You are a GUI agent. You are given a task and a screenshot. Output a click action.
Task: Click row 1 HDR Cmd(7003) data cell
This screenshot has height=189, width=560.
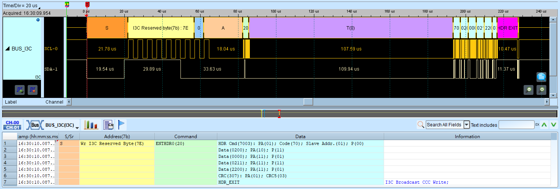coord(300,143)
